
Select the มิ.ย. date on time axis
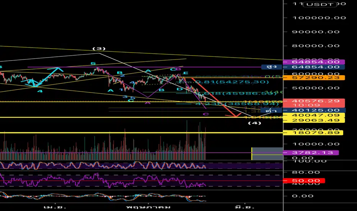[x=245, y=207]
